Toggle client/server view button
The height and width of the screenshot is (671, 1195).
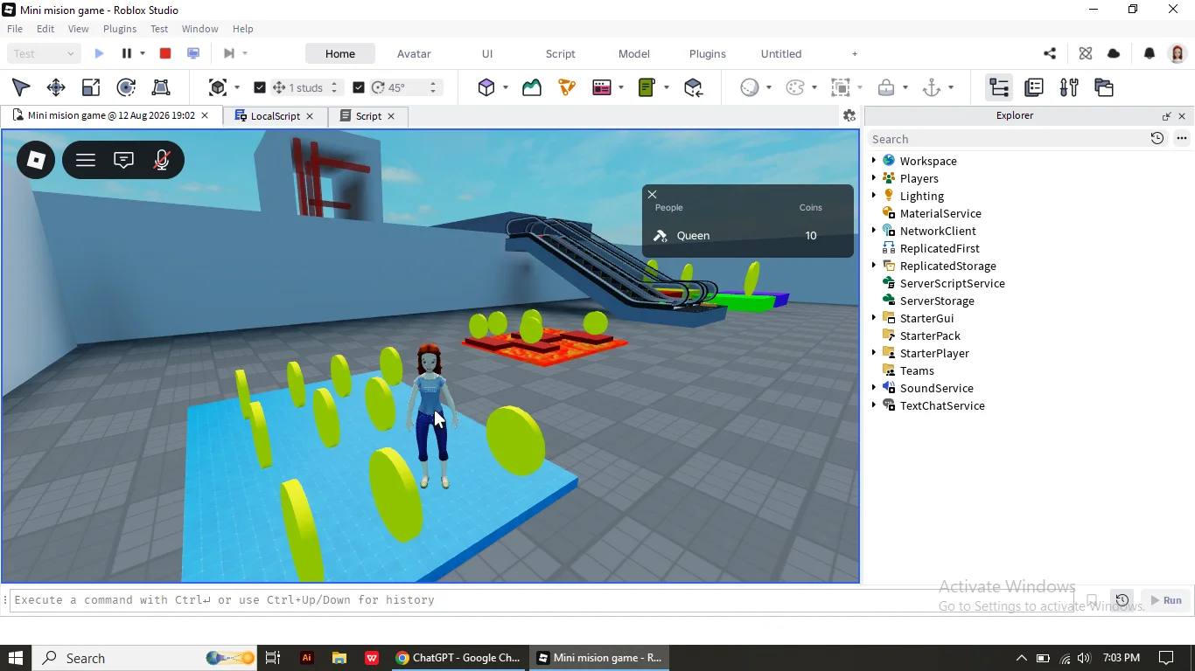pos(193,53)
